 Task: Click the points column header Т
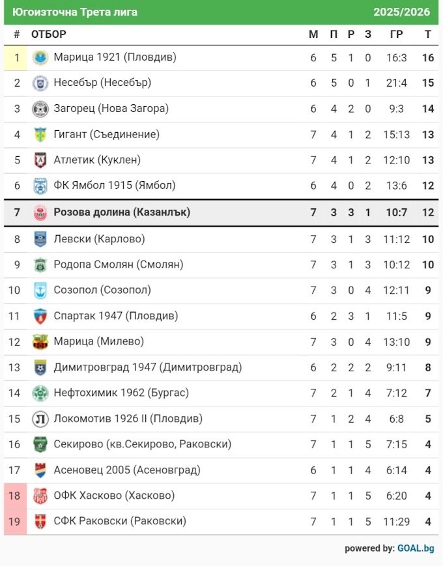tap(427, 35)
